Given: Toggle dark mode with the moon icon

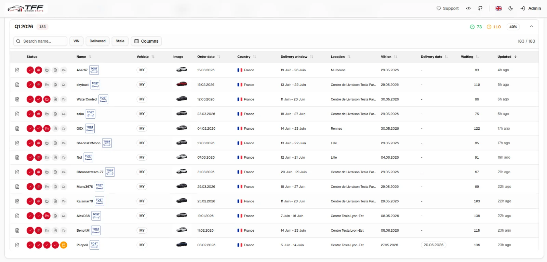Looking at the screenshot, I should (x=510, y=9).
